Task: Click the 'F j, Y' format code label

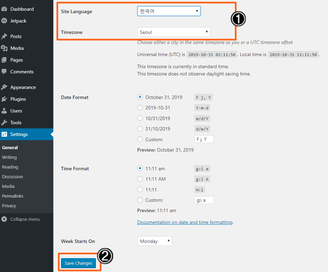Action: 203,98
